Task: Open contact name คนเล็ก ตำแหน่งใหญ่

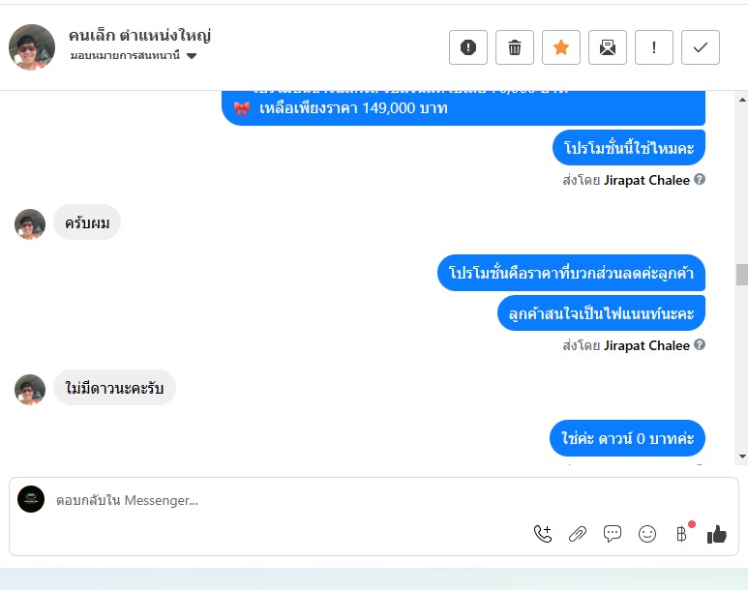Action: click(139, 35)
